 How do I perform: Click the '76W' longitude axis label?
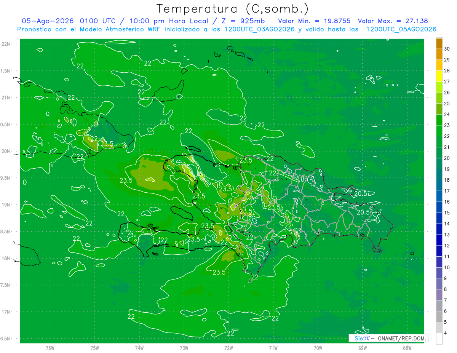50,348
